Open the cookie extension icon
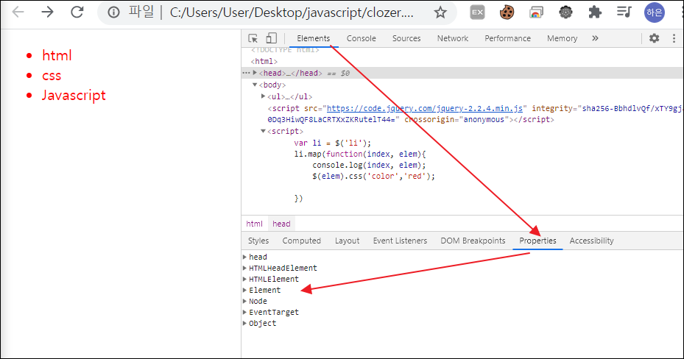 tap(507, 13)
